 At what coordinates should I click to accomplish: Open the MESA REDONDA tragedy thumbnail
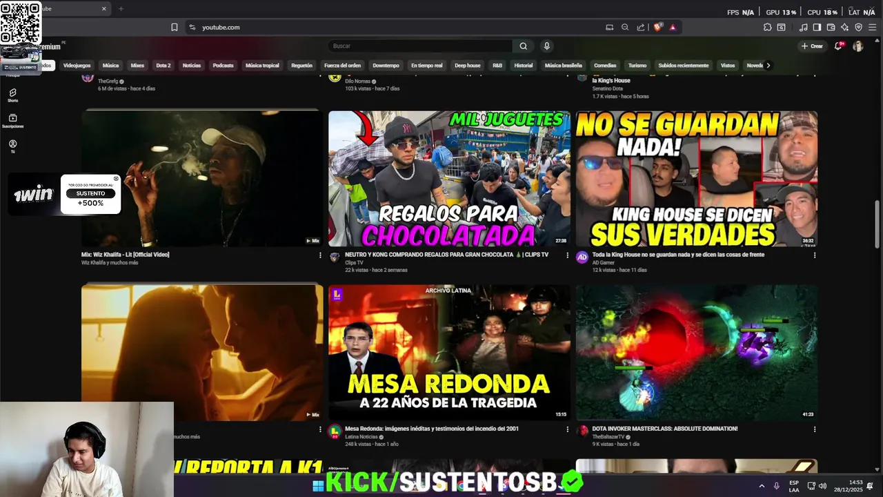point(449,353)
